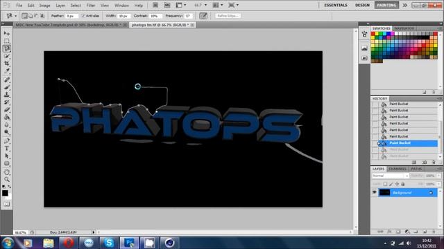Select the Pen tool
This screenshot has width=444, height=249.
7,141
